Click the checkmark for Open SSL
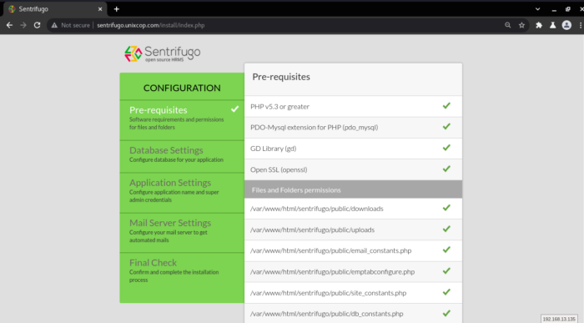 click(446, 169)
